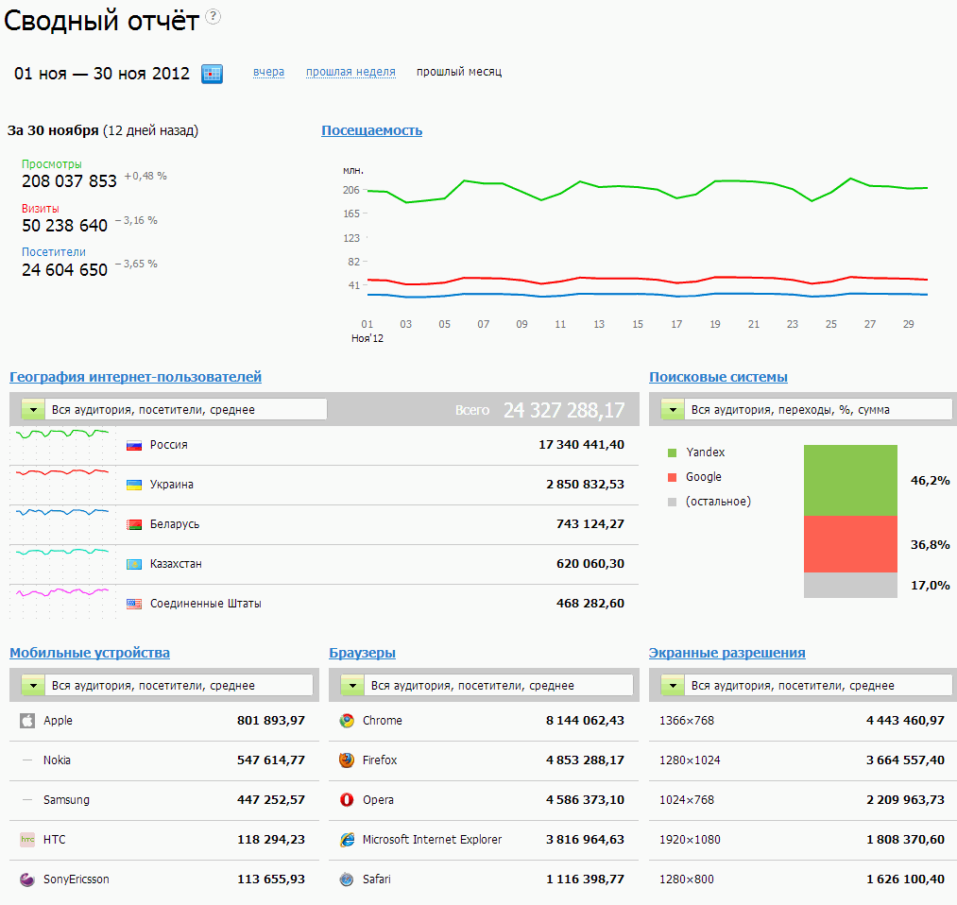The height and width of the screenshot is (905, 957).
Task: Open the Поисковые системы report
Action: tap(718, 377)
